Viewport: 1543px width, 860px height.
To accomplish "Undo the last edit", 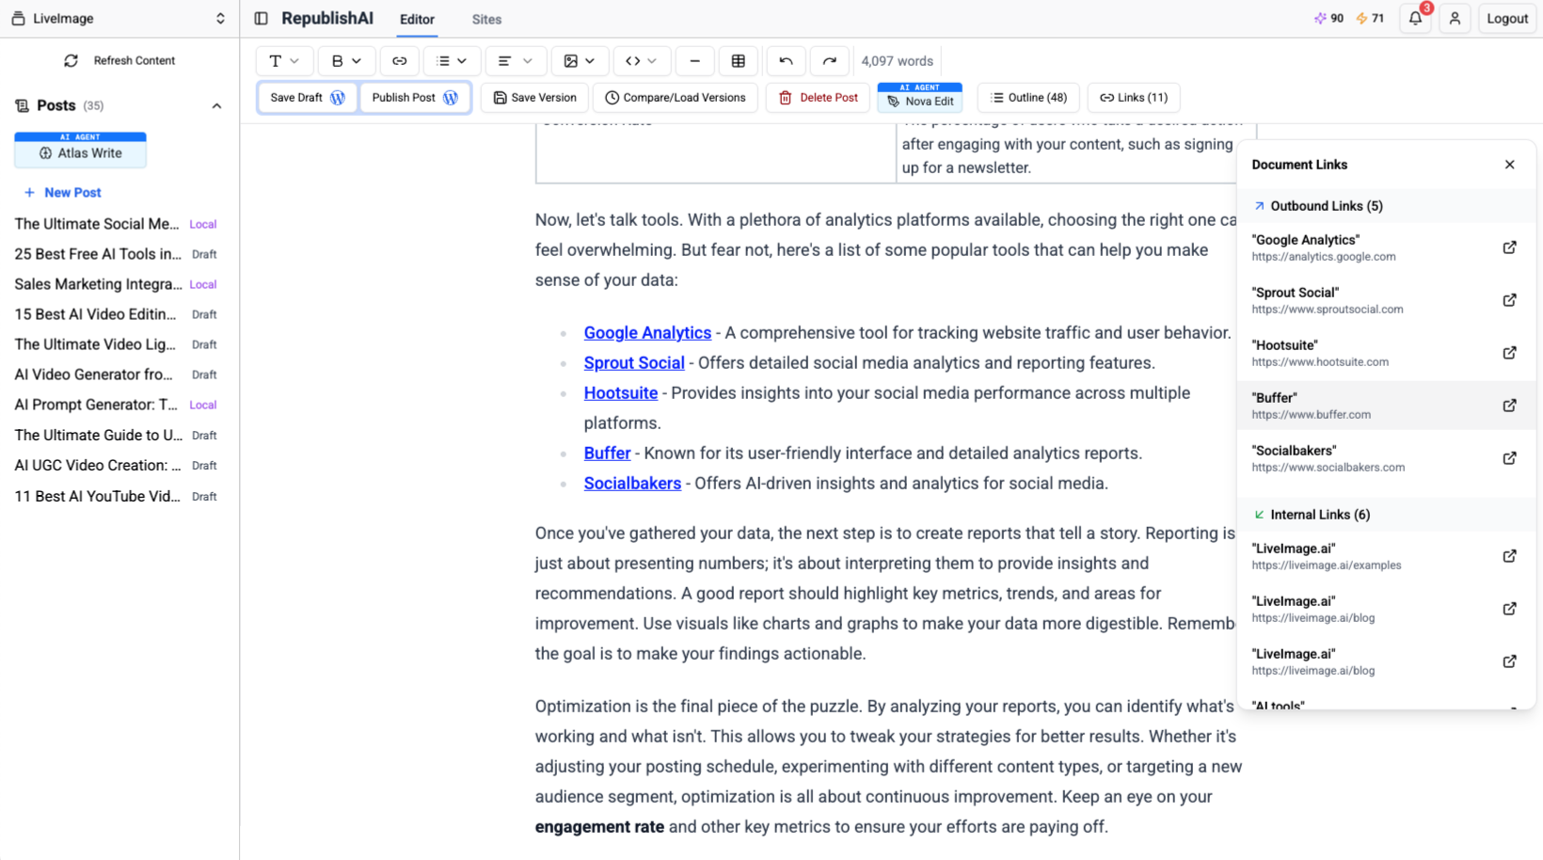I will coord(786,61).
